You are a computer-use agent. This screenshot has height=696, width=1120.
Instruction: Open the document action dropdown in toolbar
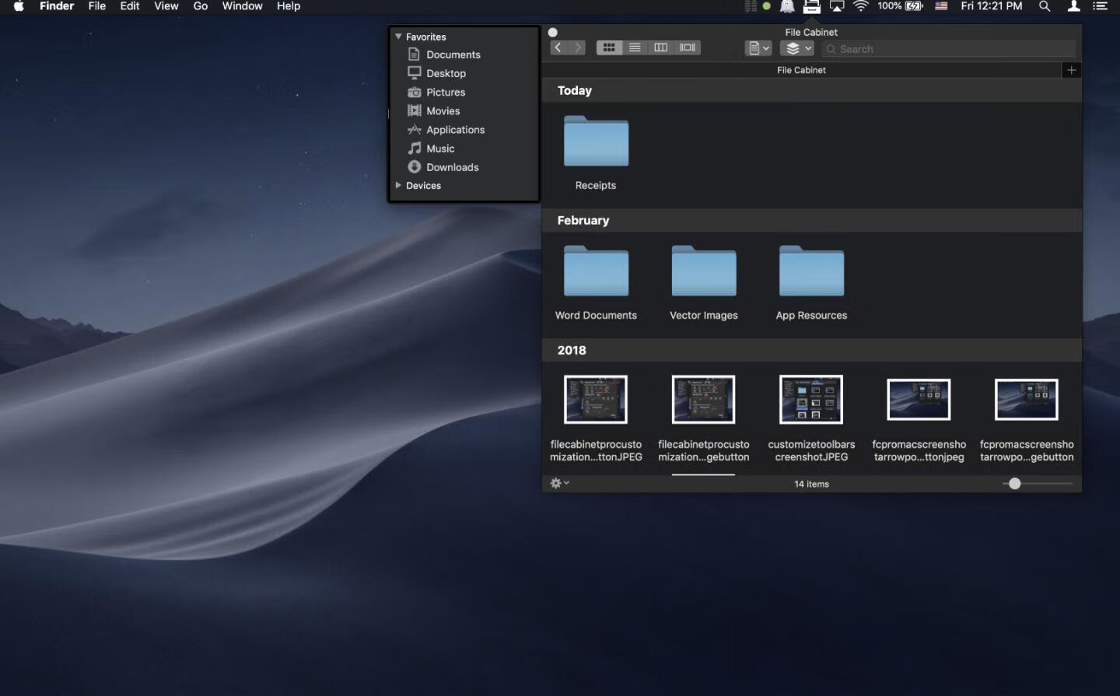(x=758, y=48)
